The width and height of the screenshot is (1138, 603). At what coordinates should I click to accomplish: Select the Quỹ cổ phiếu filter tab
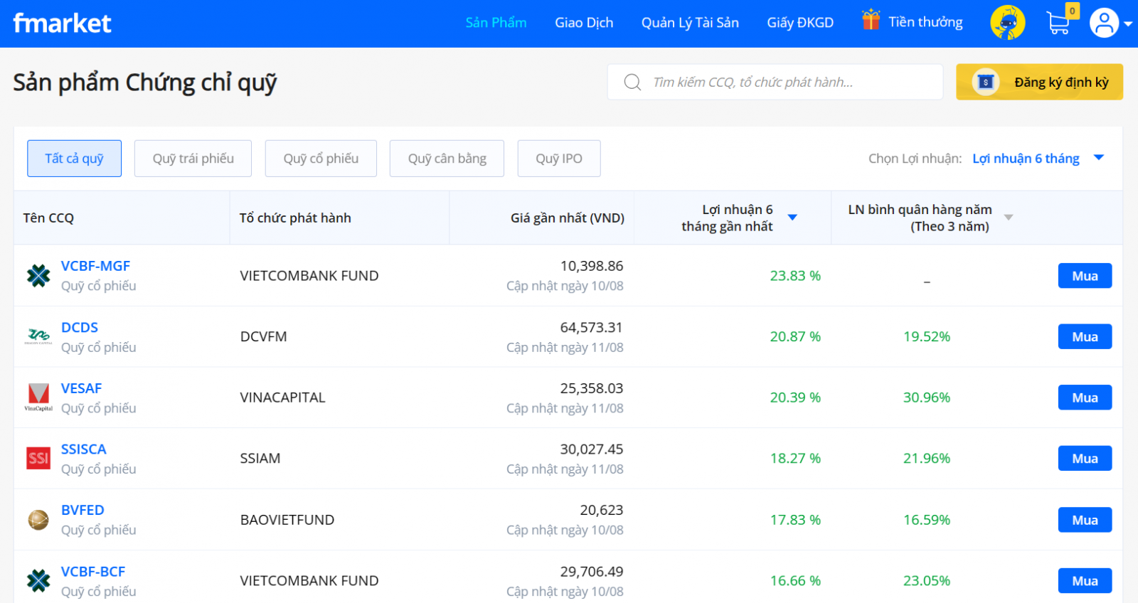pyautogui.click(x=321, y=159)
